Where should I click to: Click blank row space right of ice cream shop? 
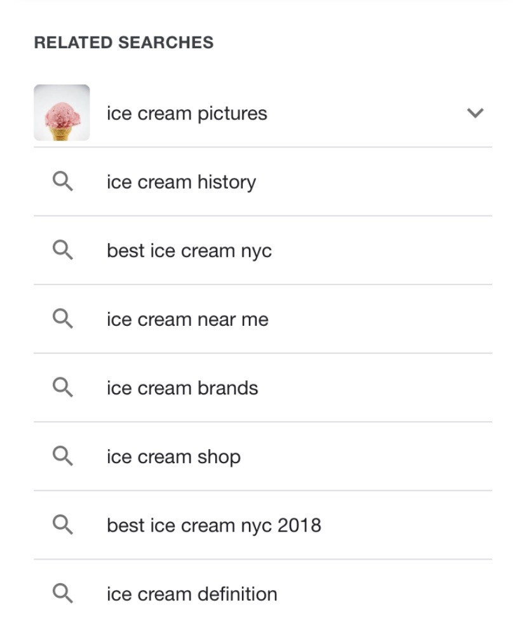coord(367,457)
